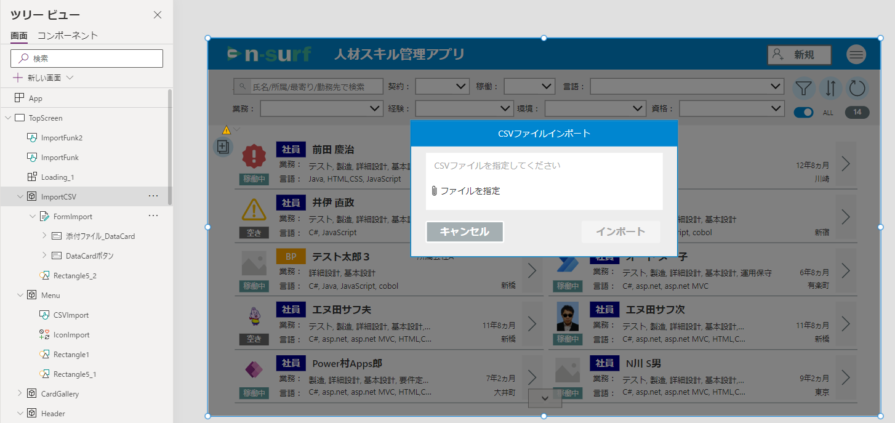Open the 契約 dropdown
The width and height of the screenshot is (895, 423).
click(443, 87)
